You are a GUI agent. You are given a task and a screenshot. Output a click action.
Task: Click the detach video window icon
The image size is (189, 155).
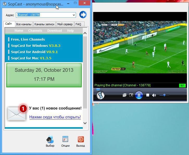(124, 95)
